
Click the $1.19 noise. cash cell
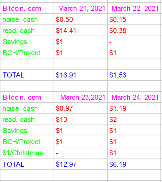(x=134, y=108)
